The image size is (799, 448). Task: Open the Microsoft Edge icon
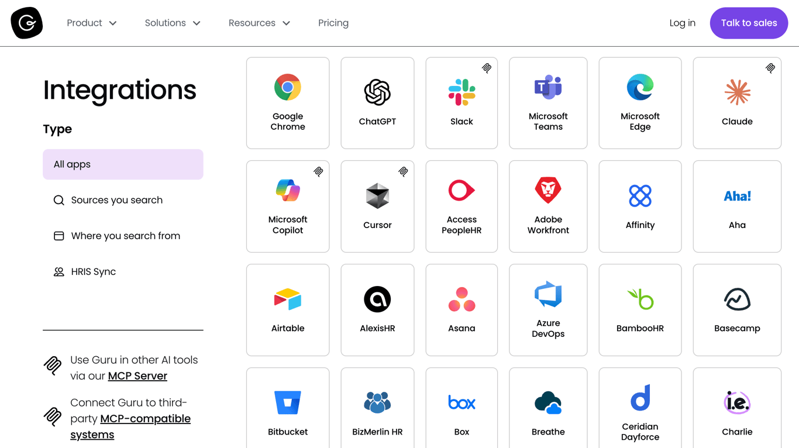coord(640,88)
